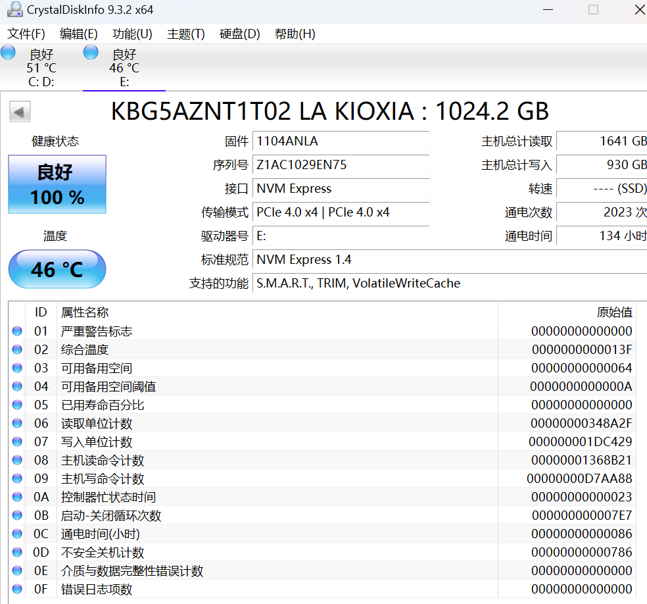
Task: Select the 错误日志项数 attribute row name
Action: (x=97, y=589)
